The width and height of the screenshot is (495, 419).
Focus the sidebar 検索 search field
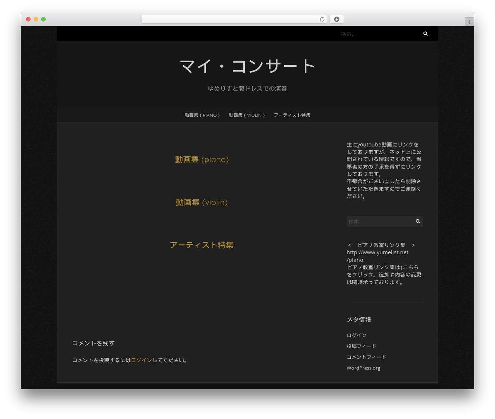click(379, 221)
